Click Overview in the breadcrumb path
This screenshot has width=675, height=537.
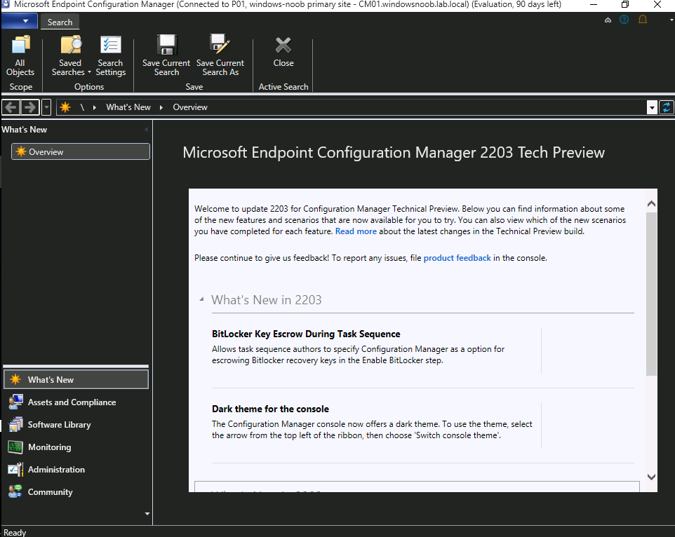(x=190, y=107)
